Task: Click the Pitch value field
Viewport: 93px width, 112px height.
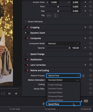Action: click(75, 7)
